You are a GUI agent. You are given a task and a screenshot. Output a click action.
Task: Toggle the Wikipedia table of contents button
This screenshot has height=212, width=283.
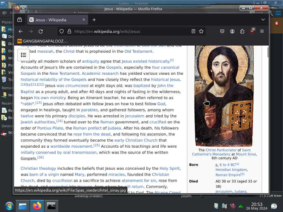click(x=23, y=55)
